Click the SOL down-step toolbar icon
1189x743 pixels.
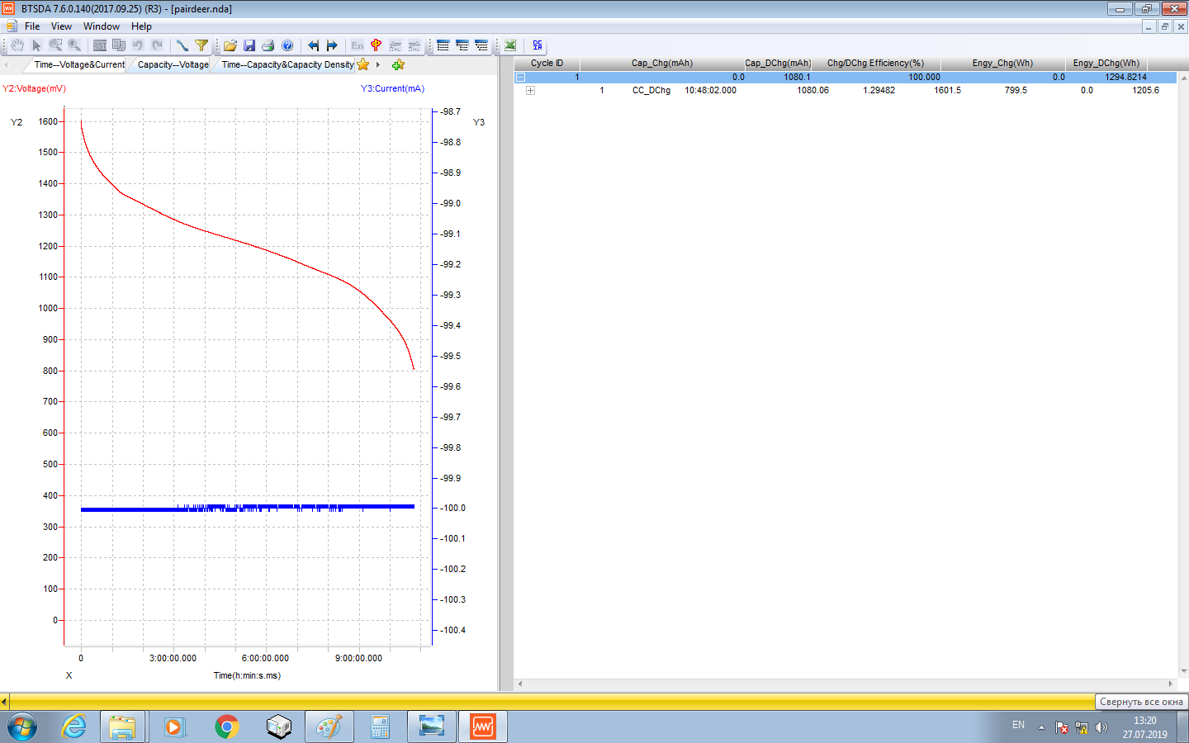(414, 45)
